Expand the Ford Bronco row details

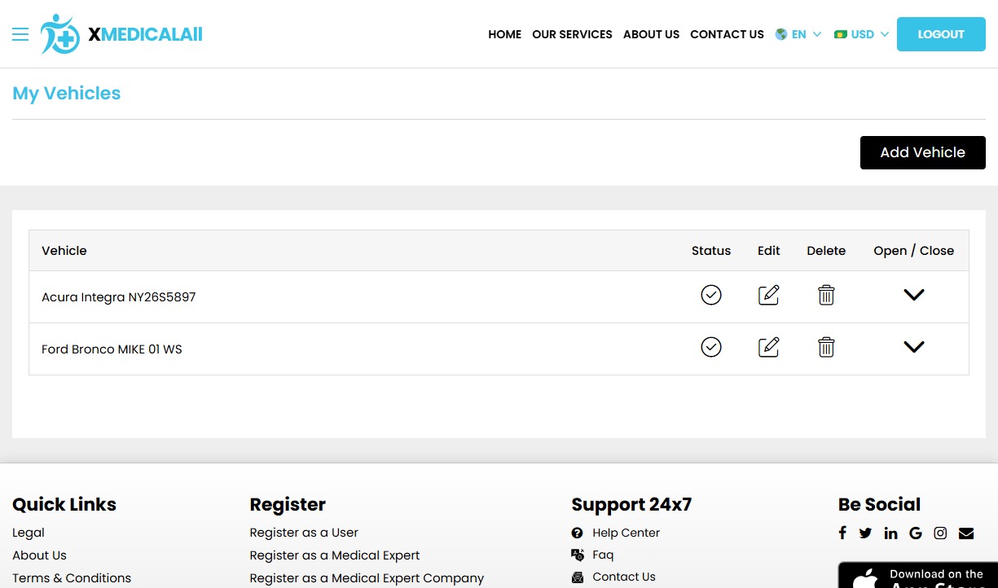913,347
